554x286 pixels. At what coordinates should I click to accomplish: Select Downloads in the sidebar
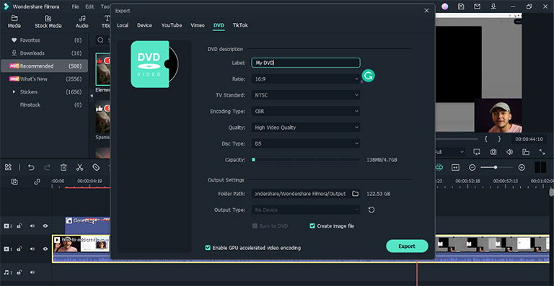45,53
